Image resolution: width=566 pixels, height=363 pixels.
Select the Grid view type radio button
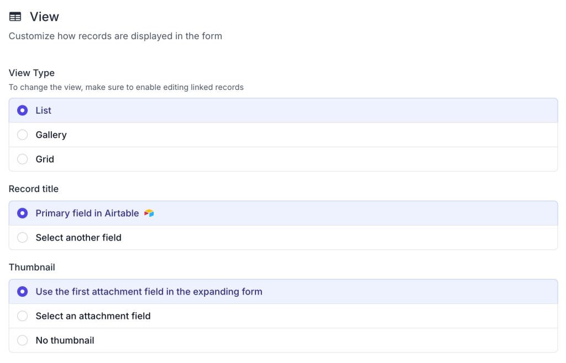pyautogui.click(x=23, y=159)
